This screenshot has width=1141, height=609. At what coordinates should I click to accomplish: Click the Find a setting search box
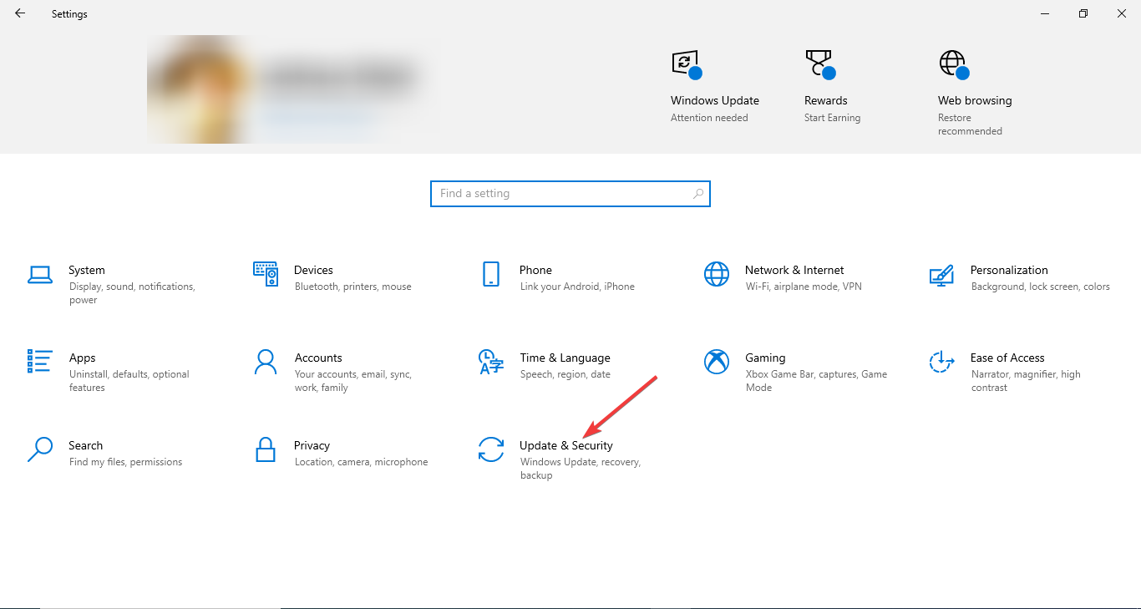point(570,193)
